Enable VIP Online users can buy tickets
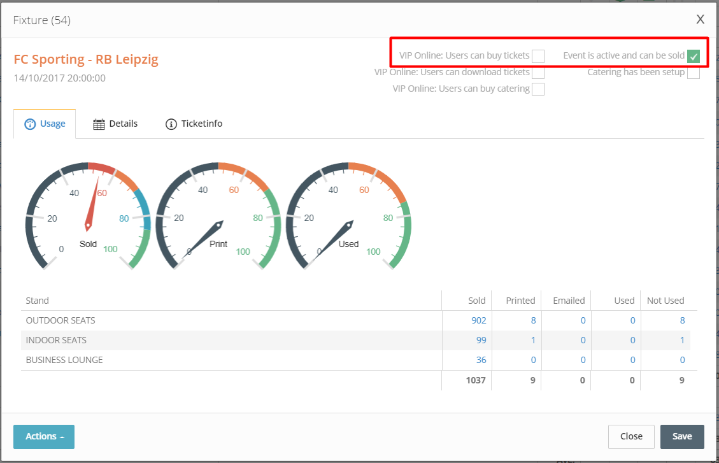 coord(538,56)
